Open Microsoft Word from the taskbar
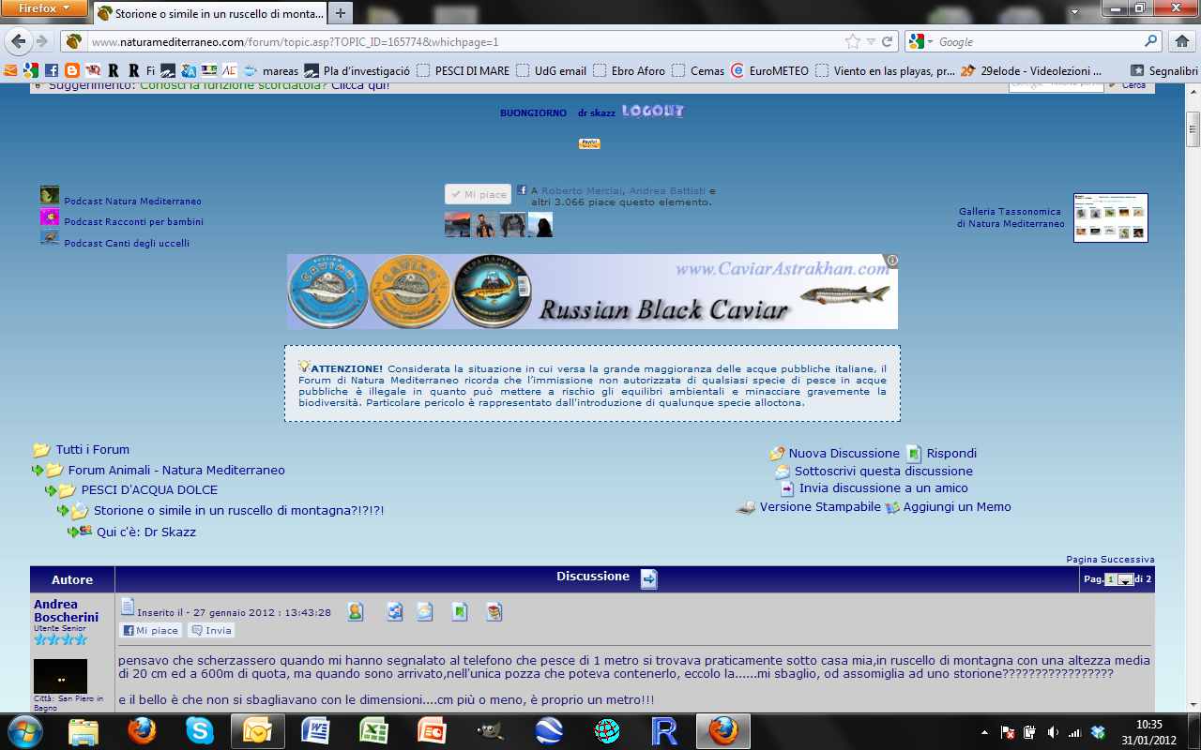The width and height of the screenshot is (1201, 750). [315, 730]
